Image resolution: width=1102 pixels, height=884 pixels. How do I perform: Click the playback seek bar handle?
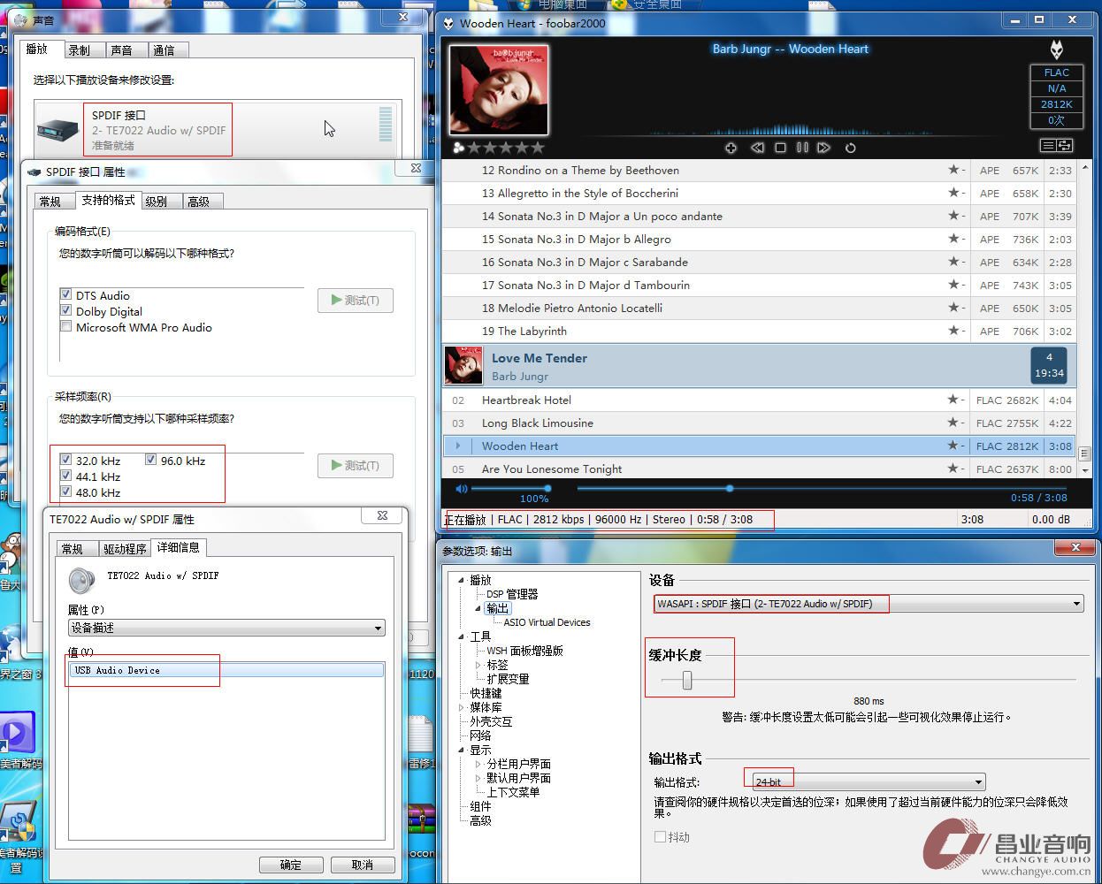pos(730,488)
